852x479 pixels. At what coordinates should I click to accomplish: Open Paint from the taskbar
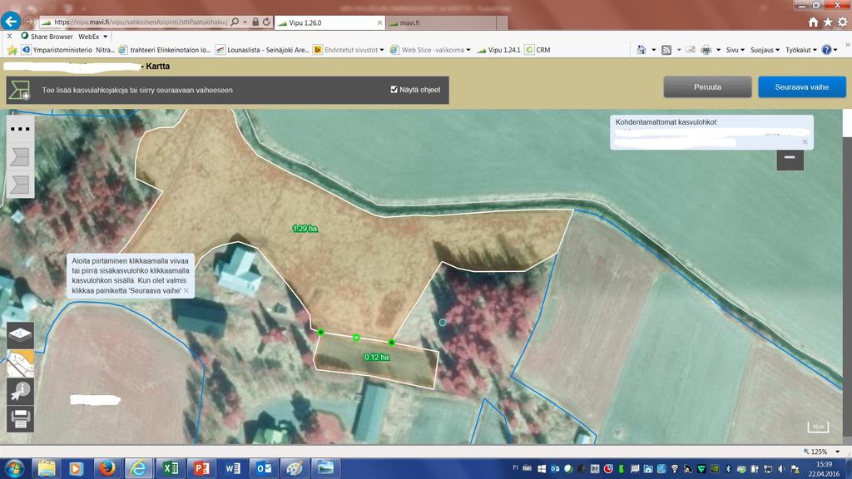tap(295, 468)
